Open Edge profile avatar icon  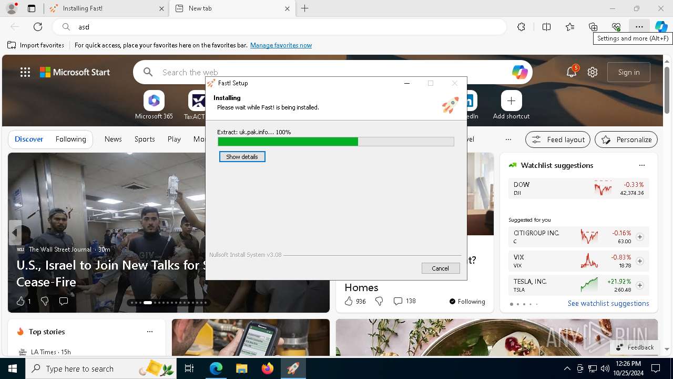point(11,8)
